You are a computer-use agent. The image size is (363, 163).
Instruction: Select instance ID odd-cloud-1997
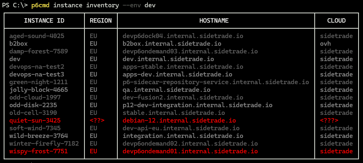point(35,97)
